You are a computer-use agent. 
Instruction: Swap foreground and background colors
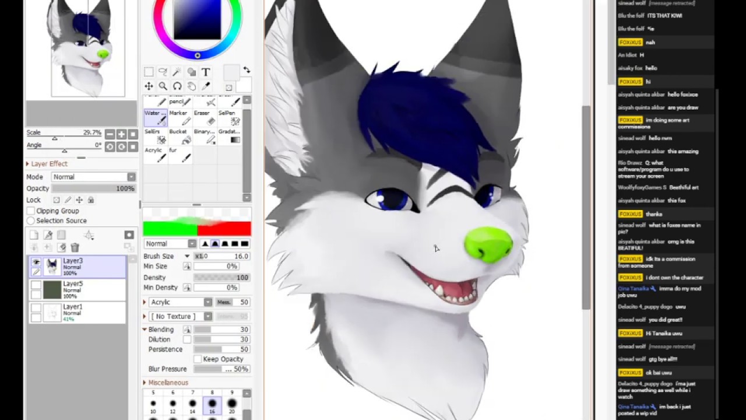point(247,70)
